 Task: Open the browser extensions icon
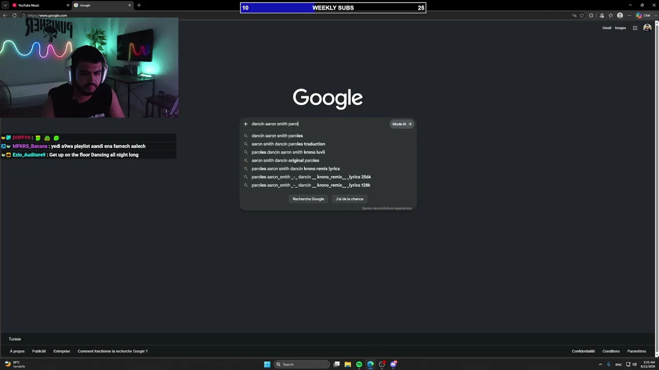coord(591,15)
